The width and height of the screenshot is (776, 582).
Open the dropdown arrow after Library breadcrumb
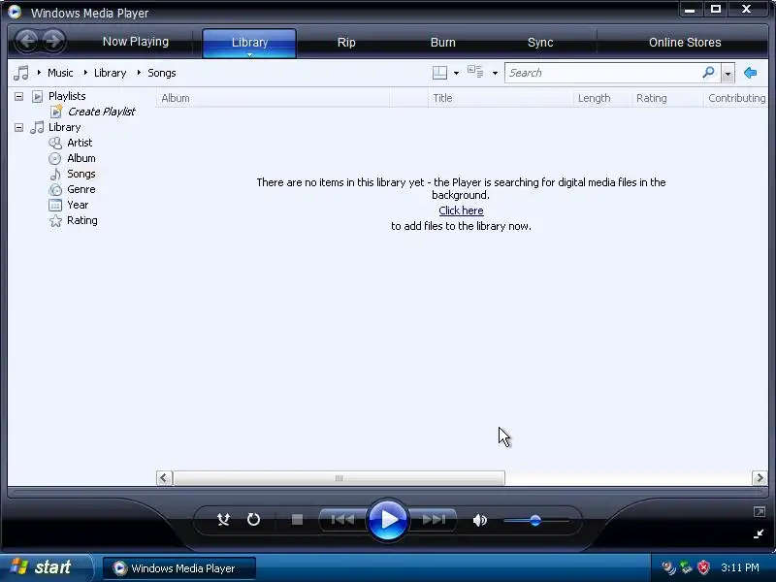click(139, 73)
